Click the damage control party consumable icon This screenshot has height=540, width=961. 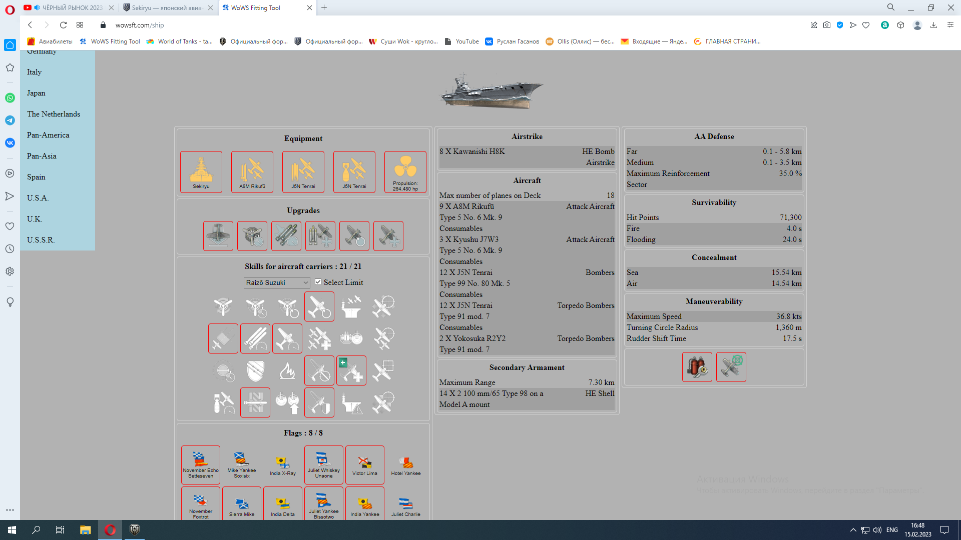697,367
